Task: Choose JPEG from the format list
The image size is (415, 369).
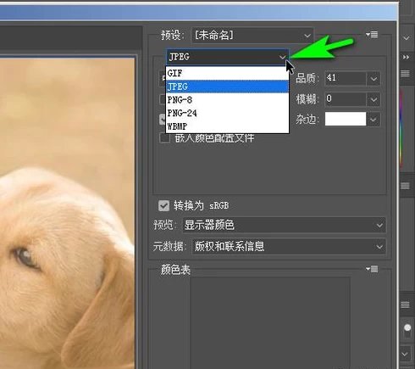Action: [x=228, y=87]
